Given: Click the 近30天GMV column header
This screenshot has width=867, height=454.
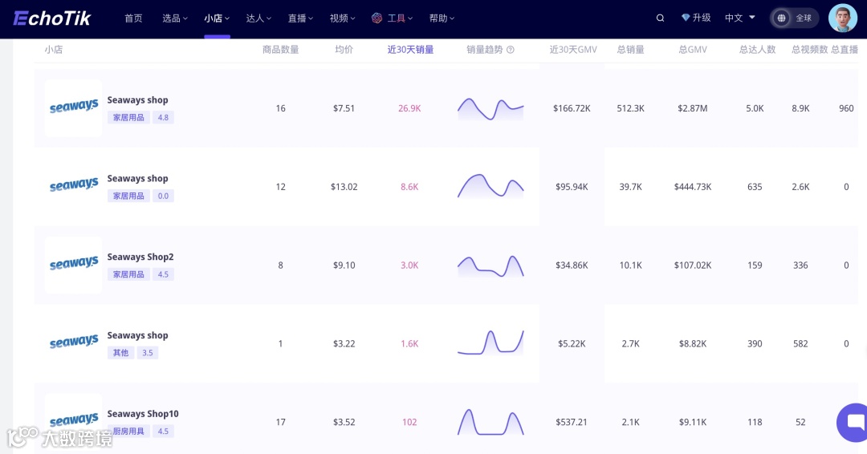Looking at the screenshot, I should point(573,50).
